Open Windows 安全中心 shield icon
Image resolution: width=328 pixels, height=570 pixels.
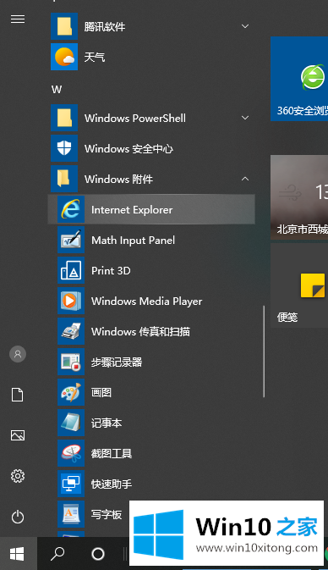[x=64, y=148]
